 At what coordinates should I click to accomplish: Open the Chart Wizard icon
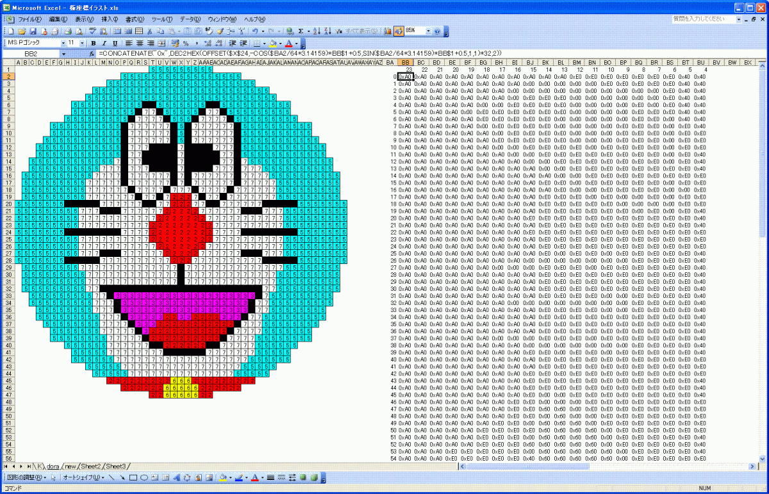pyautogui.click(x=388, y=30)
